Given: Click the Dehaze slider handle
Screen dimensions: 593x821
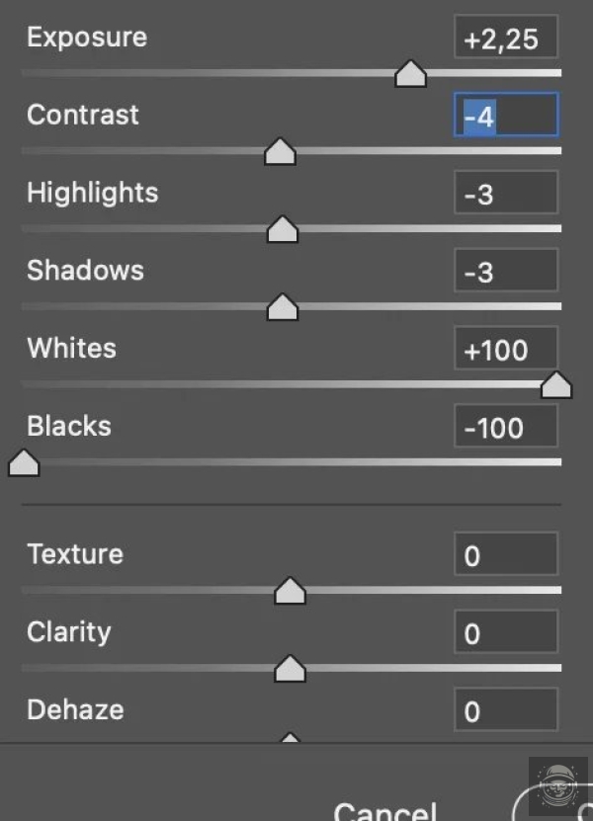Looking at the screenshot, I should click(x=290, y=738).
